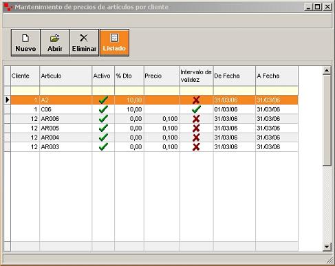Toggle validity interval cross in AR003 row
The height and width of the screenshot is (266, 335).
pyautogui.click(x=196, y=147)
